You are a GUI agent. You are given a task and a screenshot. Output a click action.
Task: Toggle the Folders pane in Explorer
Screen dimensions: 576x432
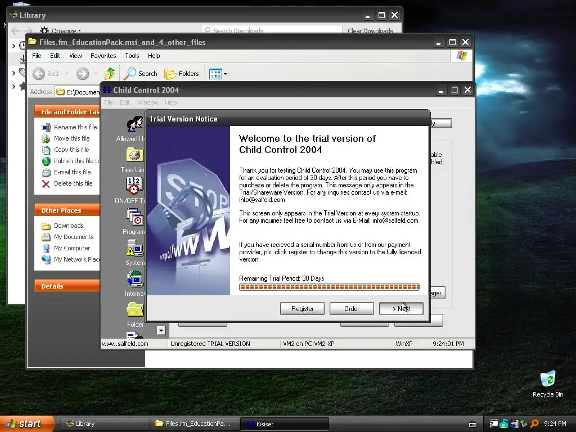coord(182,74)
